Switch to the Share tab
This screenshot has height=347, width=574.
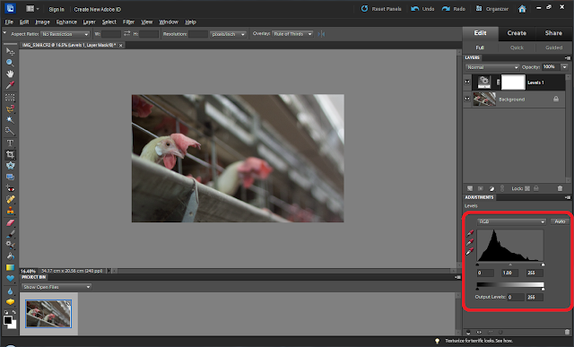(x=553, y=33)
